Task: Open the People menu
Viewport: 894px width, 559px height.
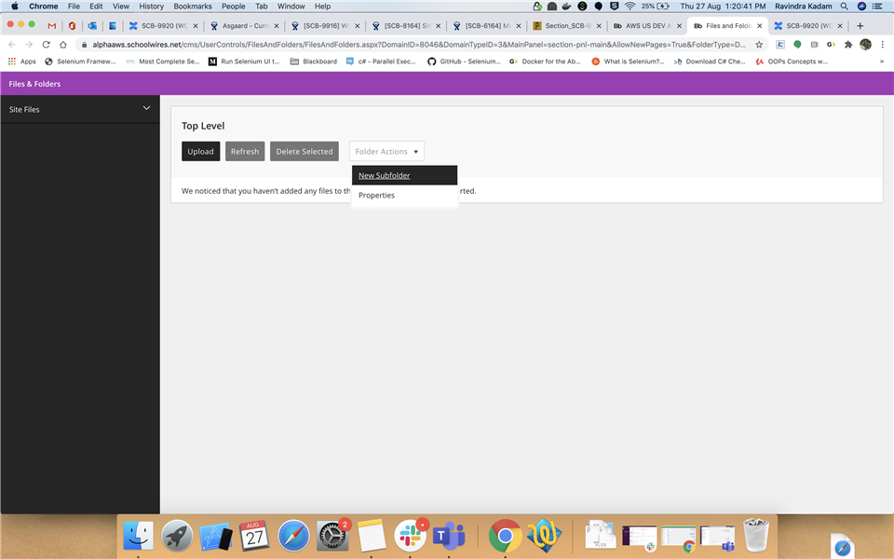Action: (233, 7)
